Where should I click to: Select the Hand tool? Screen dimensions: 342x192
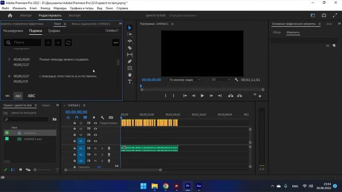(130, 75)
